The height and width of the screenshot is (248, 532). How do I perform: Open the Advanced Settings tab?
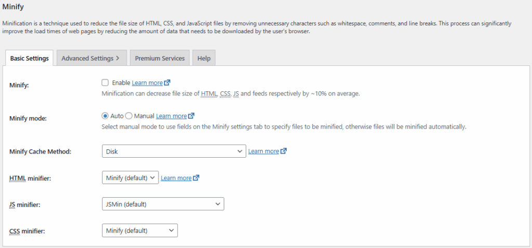pyautogui.click(x=90, y=58)
